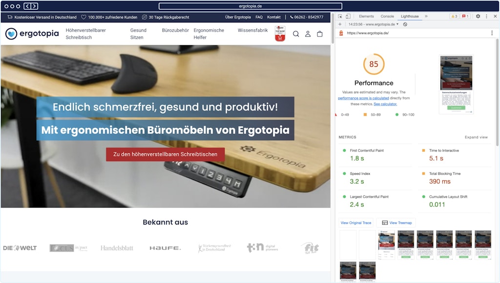Click the Lighthouse report URL https://www.ergotopia.de/
The image size is (500, 283).
[x=368, y=33]
